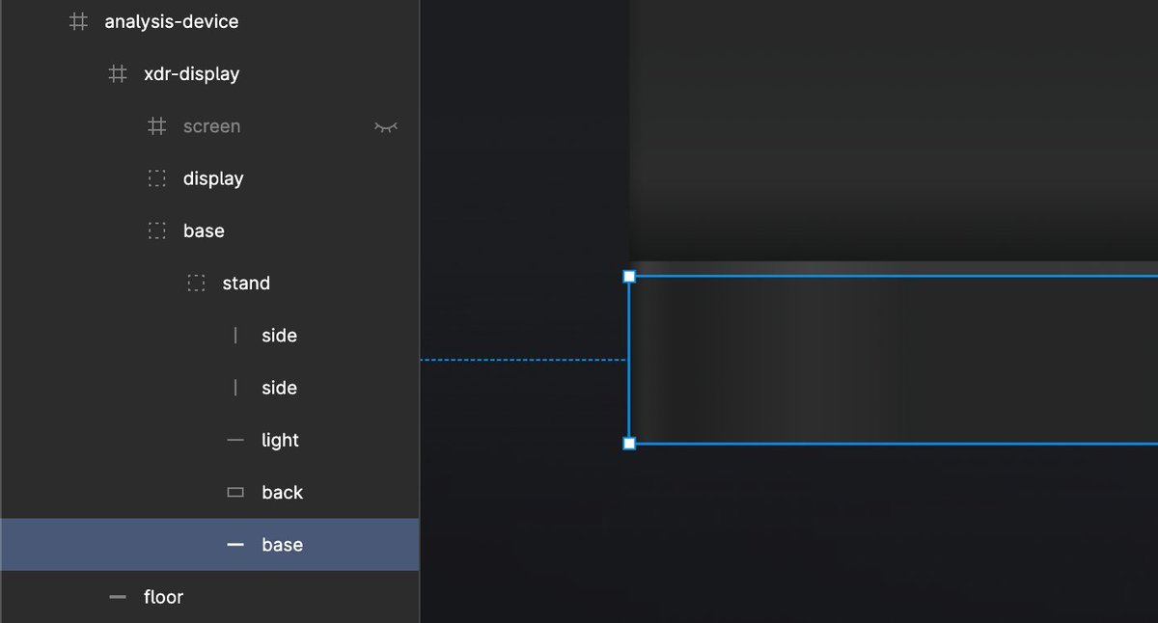Click the line icon beside floor layer
The width and height of the screenshot is (1158, 623).
coord(118,597)
